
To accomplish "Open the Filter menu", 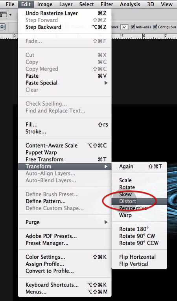I will [107, 4].
